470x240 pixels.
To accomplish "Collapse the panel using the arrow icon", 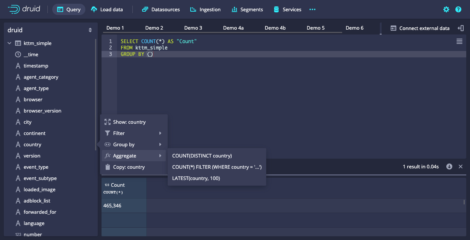I will coord(461,28).
